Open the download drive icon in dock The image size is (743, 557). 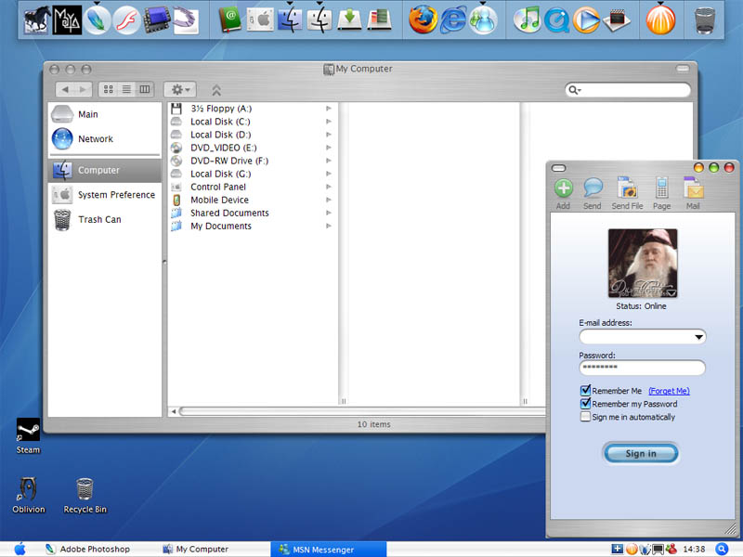(x=350, y=20)
